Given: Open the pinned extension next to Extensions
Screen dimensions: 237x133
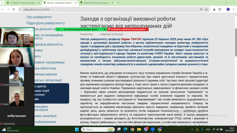Looking at the screenshot, I should pyautogui.click(x=214, y=9).
